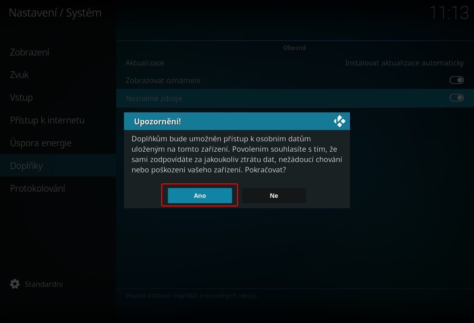Select the Doplňky category
The width and height of the screenshot is (474, 323).
point(58,165)
